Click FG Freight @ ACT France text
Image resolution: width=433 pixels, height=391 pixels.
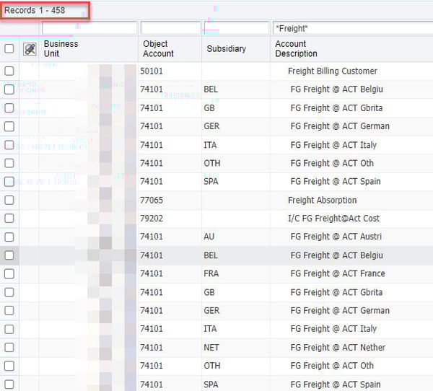[x=338, y=273]
